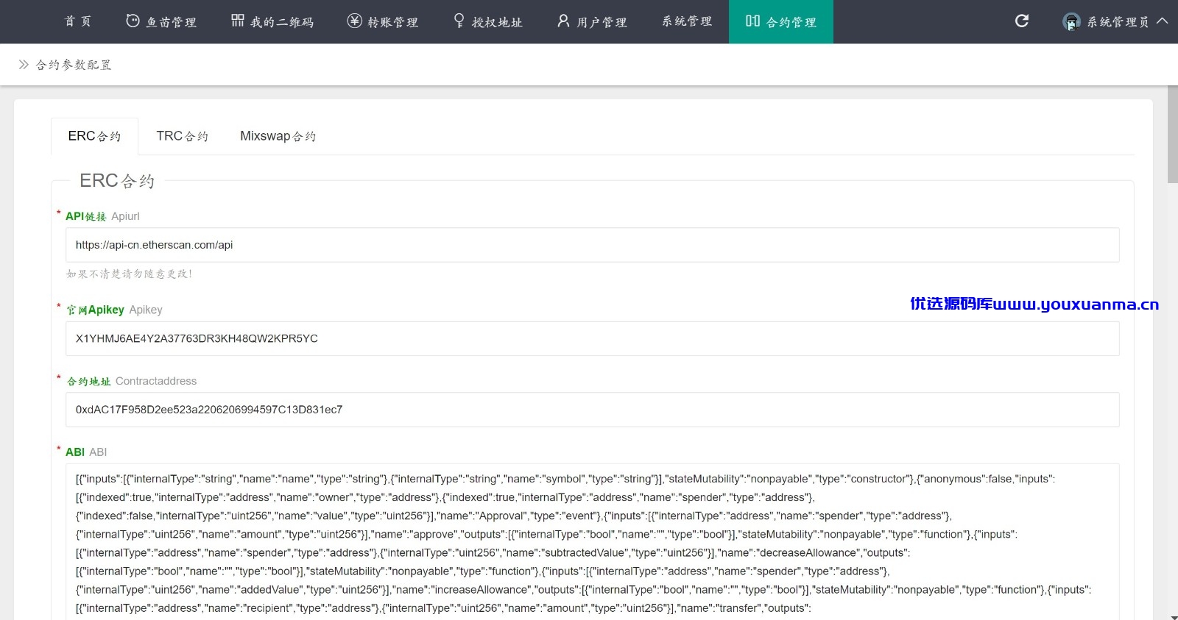Image resolution: width=1178 pixels, height=620 pixels.
Task: Switch to the ERC合约 tab
Action: click(x=94, y=136)
